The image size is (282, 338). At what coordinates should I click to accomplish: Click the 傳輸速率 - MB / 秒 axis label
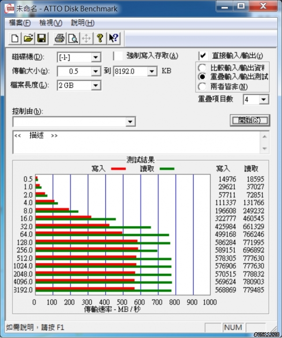point(112,309)
